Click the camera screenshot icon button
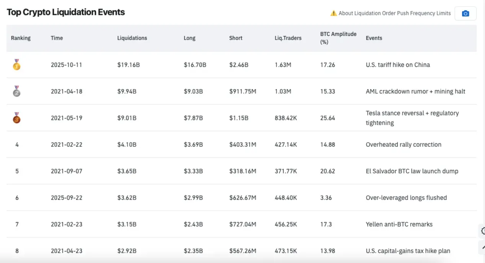 click(465, 13)
